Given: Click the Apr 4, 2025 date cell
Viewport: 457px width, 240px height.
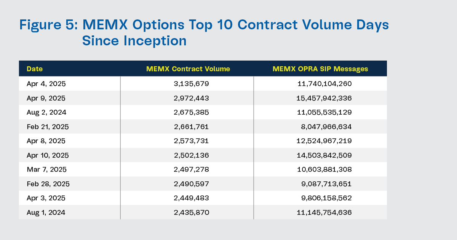Looking at the screenshot, I should (43, 84).
